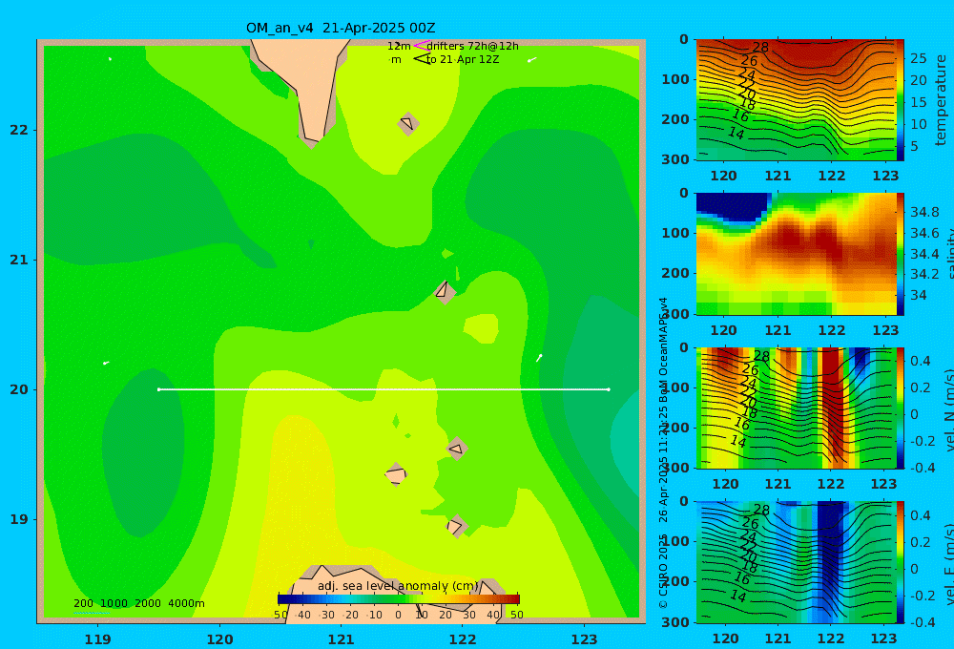Click longitude label 123 on the main map axis
Image resolution: width=954 pixels, height=649 pixels.
585,639
